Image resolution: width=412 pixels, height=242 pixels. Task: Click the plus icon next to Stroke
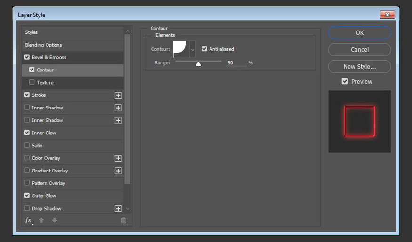[118, 95]
